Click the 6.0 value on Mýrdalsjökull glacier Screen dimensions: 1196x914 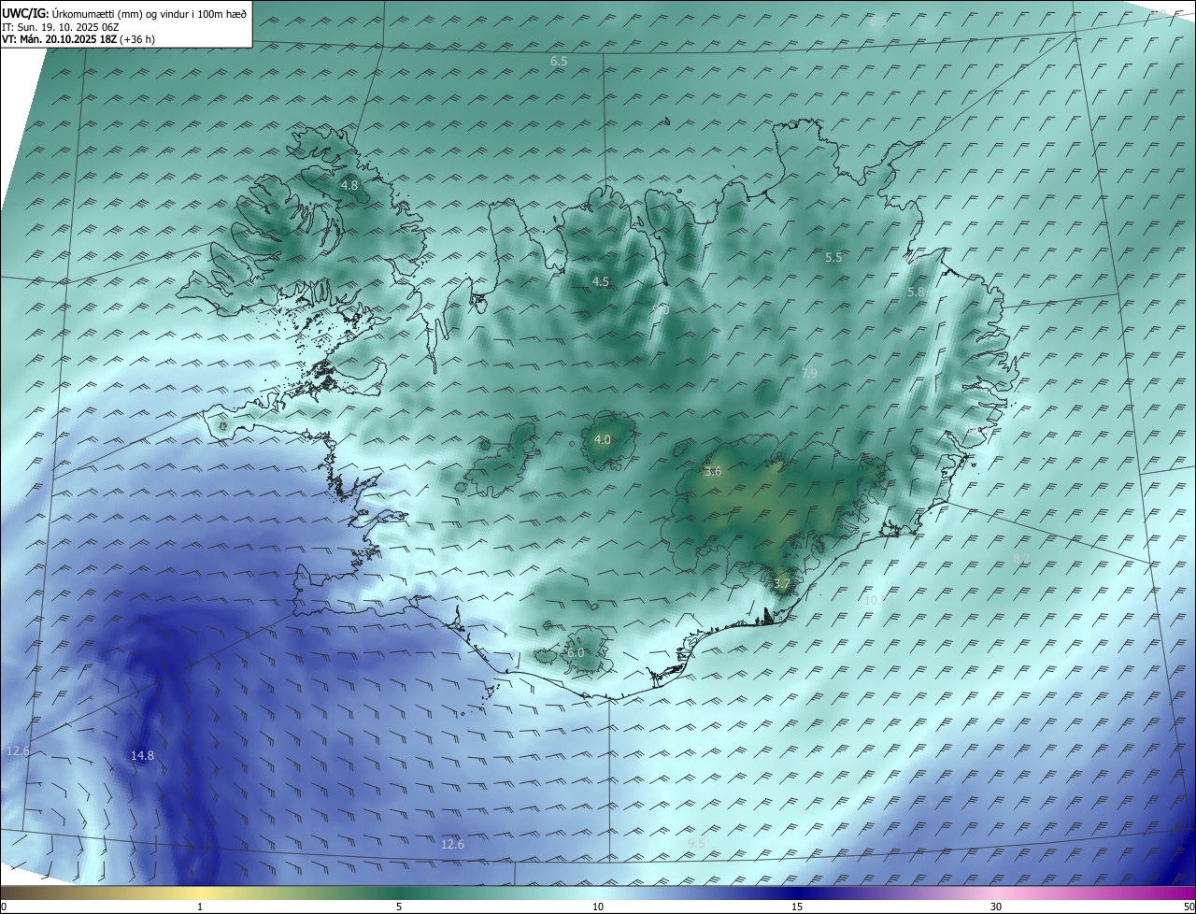pyautogui.click(x=576, y=652)
